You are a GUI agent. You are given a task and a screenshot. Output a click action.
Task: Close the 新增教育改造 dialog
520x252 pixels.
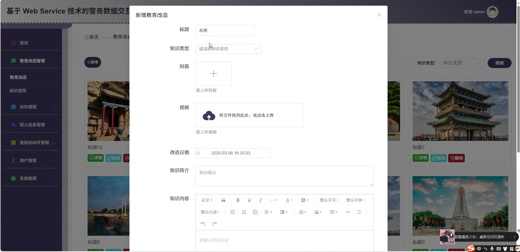click(x=379, y=15)
